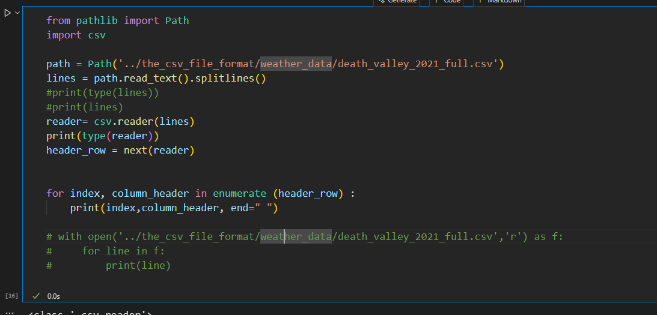Click 'end=" "' in the print call
Screen dimensions: 657x315
(x=251, y=208)
